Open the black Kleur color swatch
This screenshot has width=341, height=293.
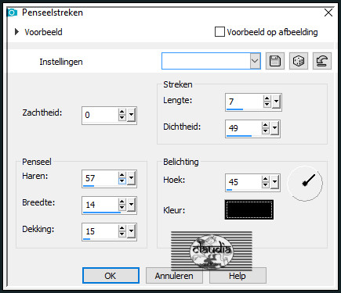249,209
